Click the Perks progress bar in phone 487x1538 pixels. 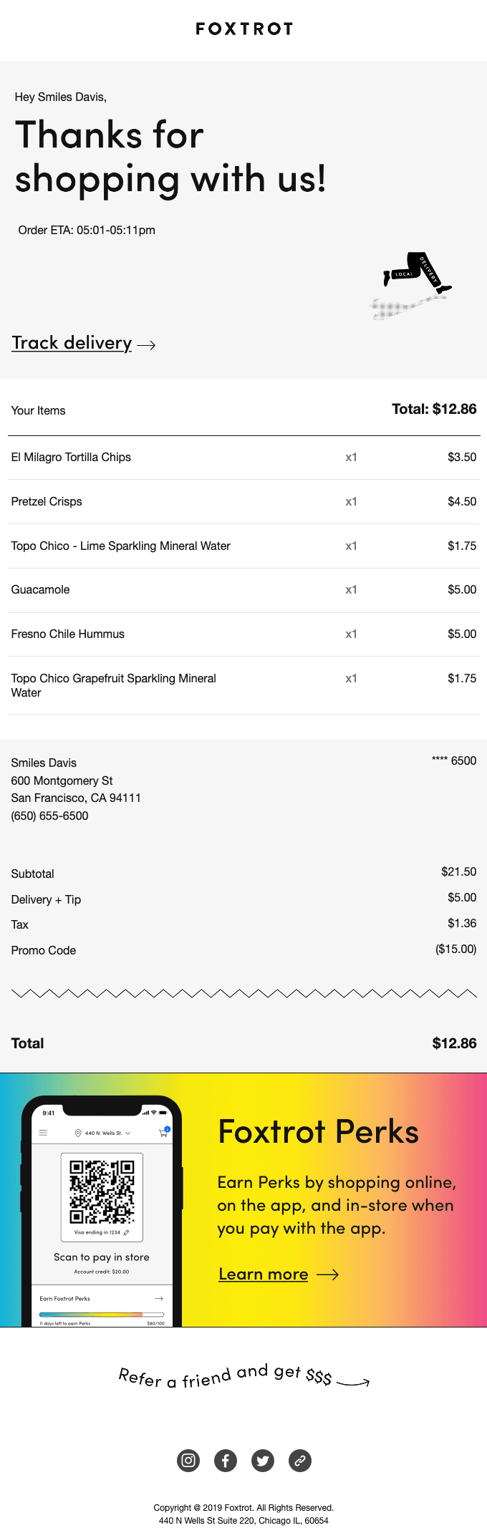click(x=102, y=1315)
